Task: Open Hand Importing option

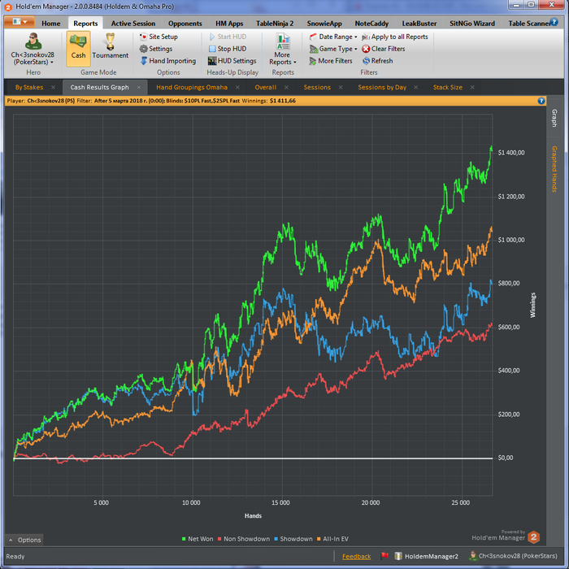Action: [168, 61]
